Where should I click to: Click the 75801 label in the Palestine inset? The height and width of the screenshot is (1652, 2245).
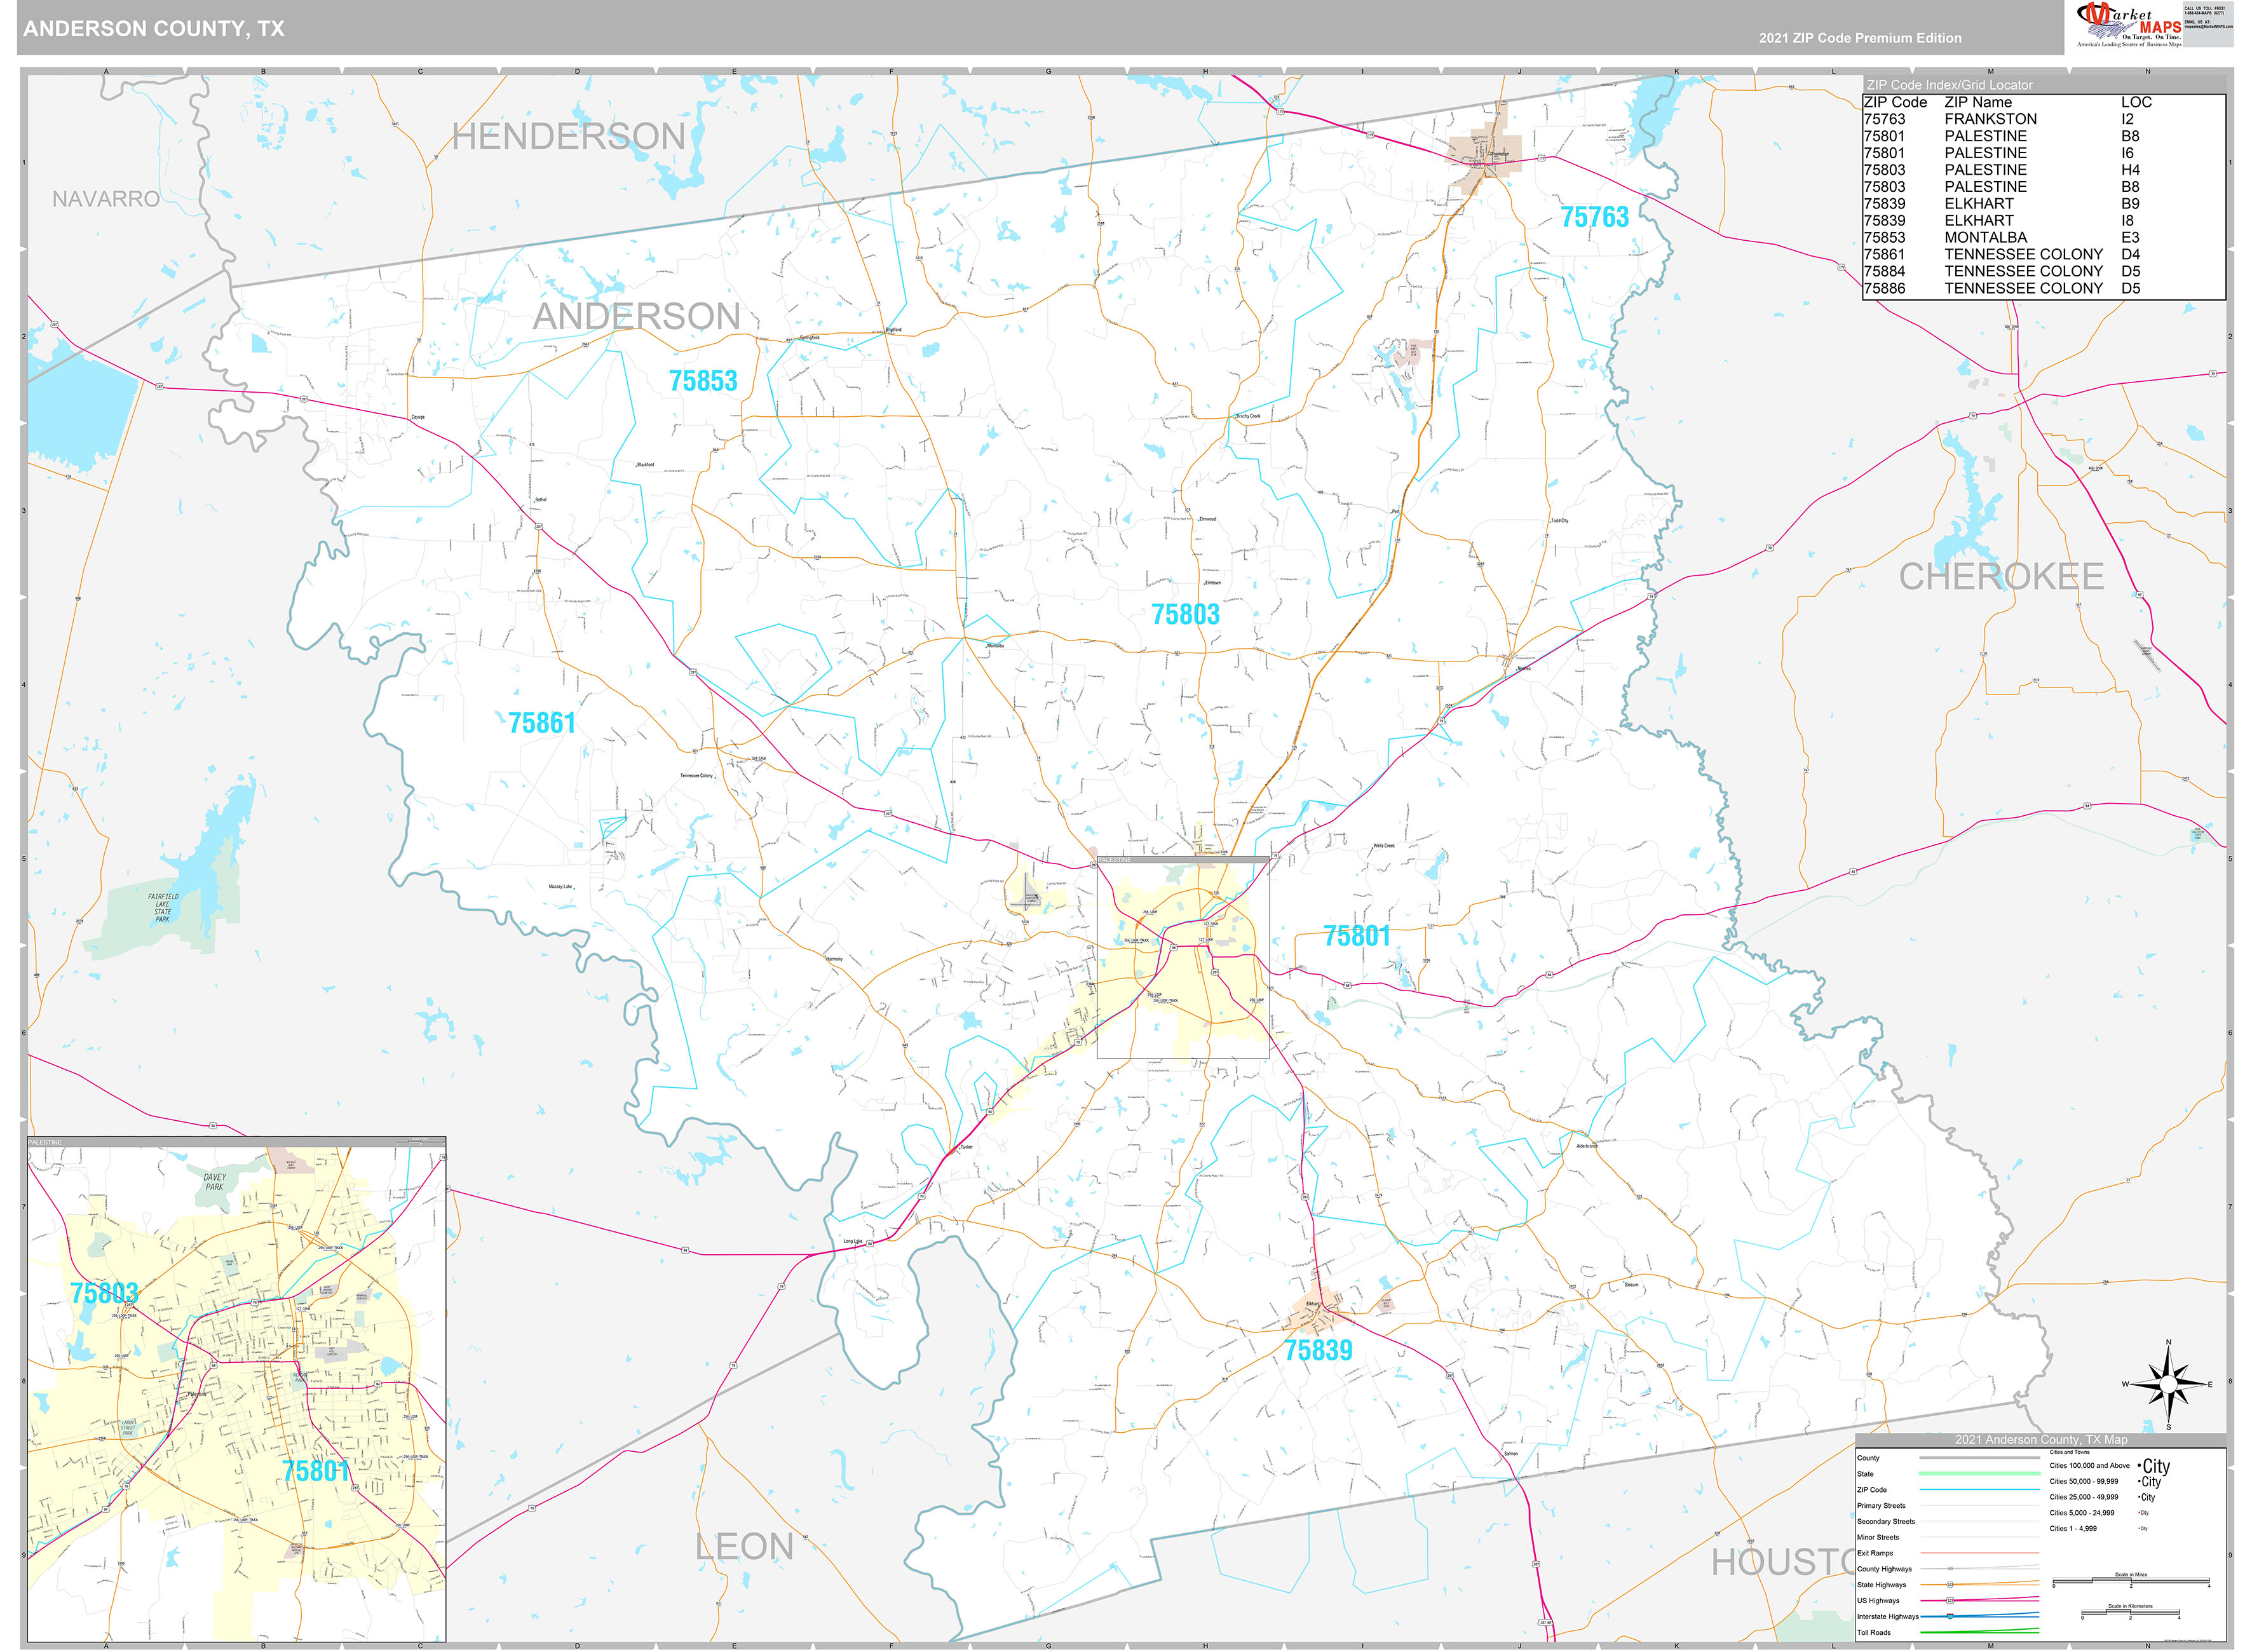(x=316, y=1470)
